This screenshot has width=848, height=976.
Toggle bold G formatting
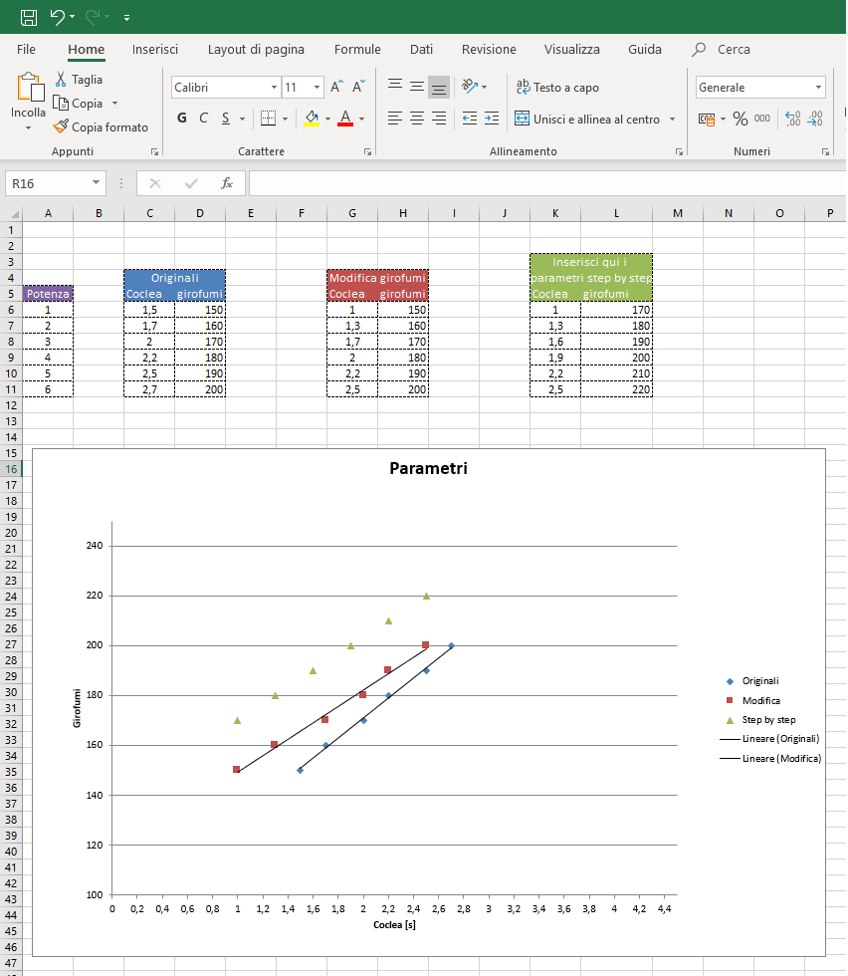point(181,119)
